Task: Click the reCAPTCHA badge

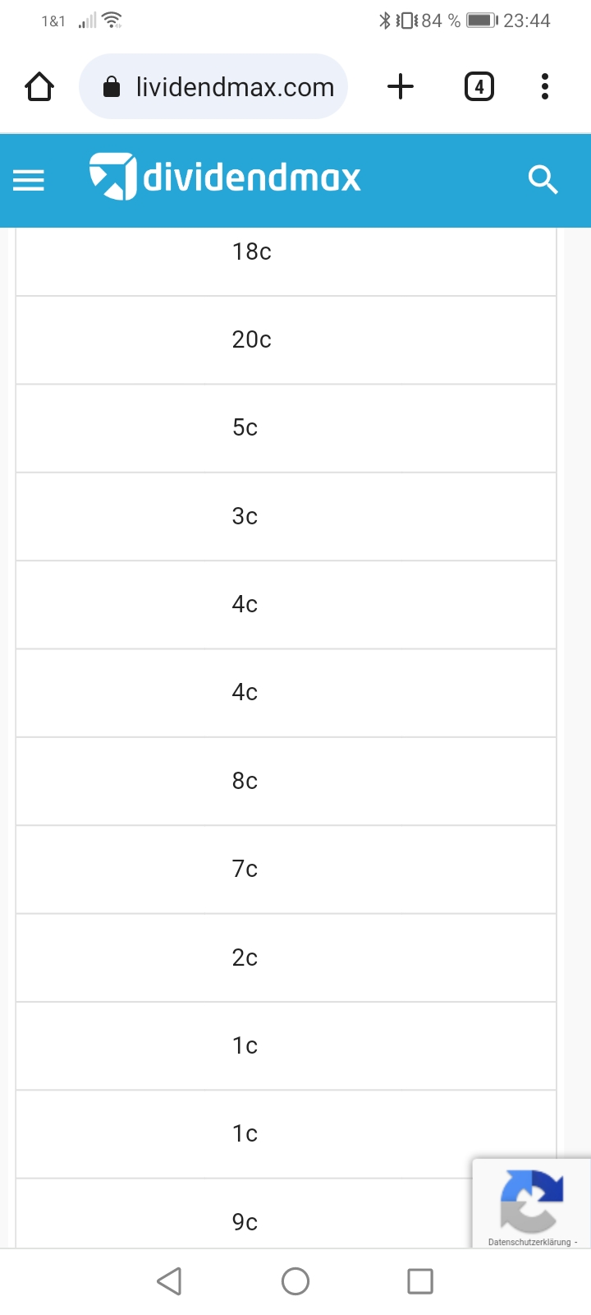Action: tap(532, 1198)
